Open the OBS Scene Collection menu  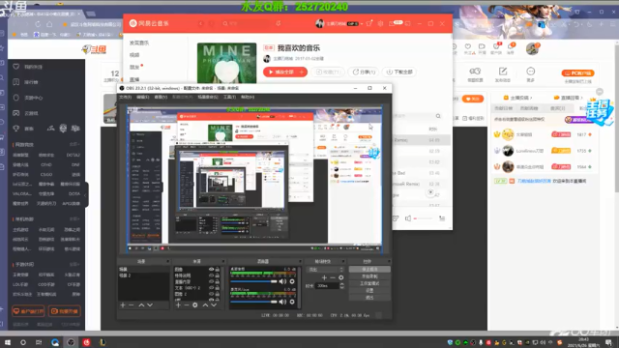(x=208, y=97)
